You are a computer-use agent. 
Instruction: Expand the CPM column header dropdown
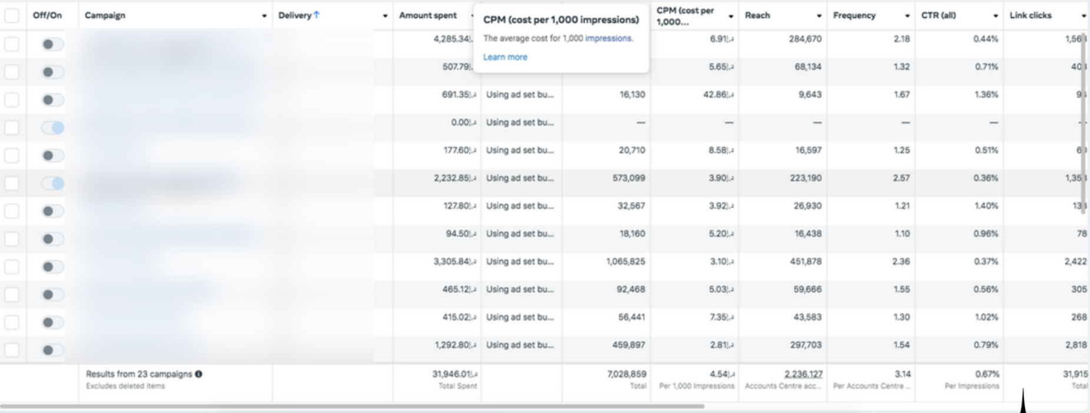pos(730,16)
